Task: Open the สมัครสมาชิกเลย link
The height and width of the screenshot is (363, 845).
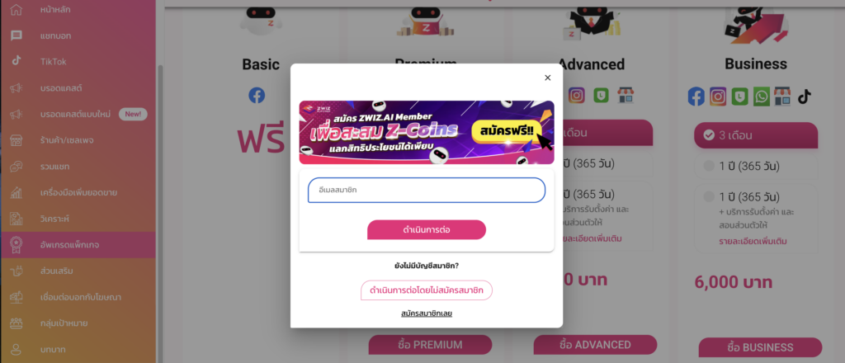Action: click(x=427, y=313)
